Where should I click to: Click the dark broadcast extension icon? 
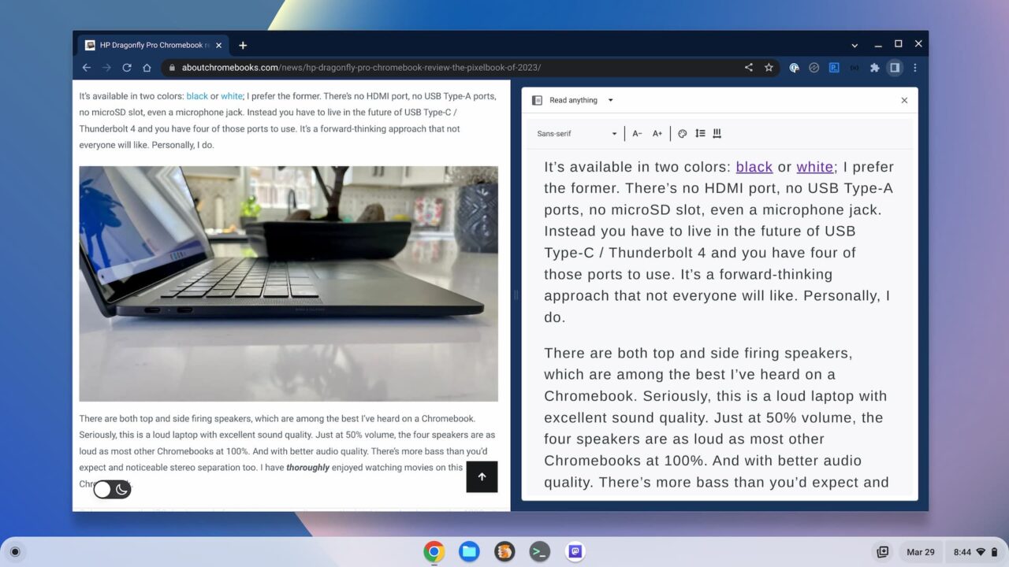click(x=854, y=68)
